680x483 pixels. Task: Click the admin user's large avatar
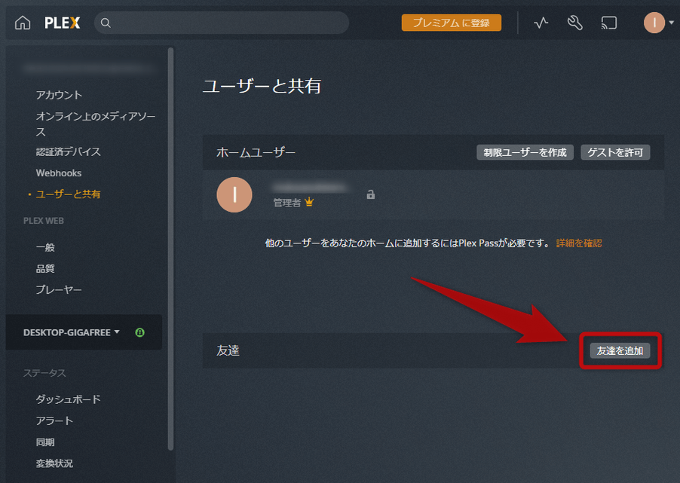234,194
